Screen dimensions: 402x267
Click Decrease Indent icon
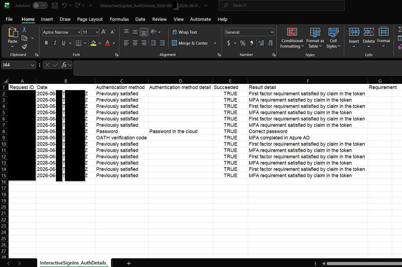(153, 43)
